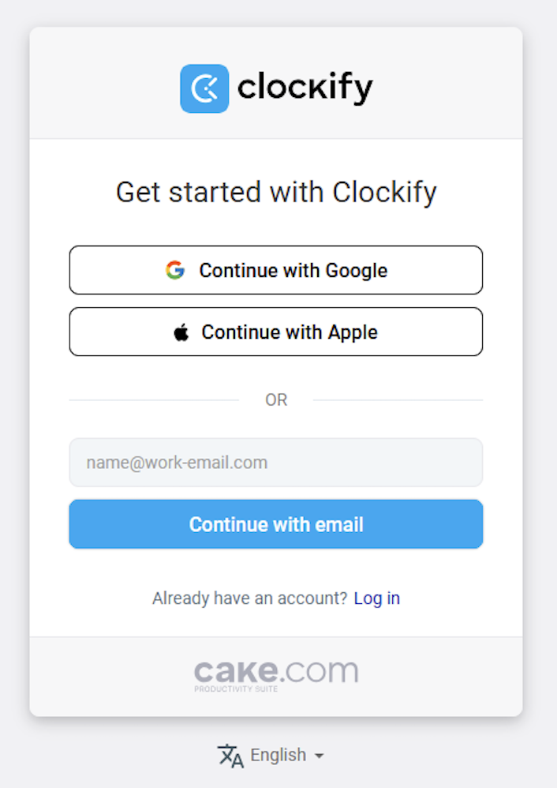The width and height of the screenshot is (557, 788).
Task: Click the Google G icon
Action: tap(175, 270)
